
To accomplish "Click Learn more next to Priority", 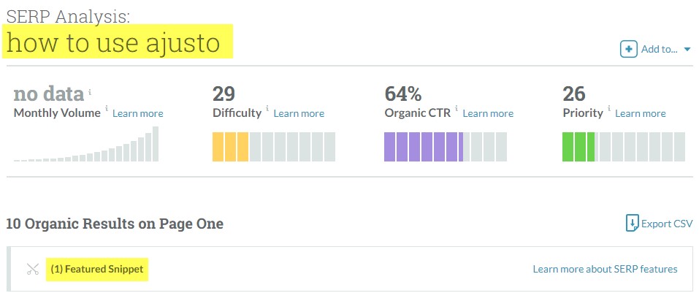I will pos(641,113).
